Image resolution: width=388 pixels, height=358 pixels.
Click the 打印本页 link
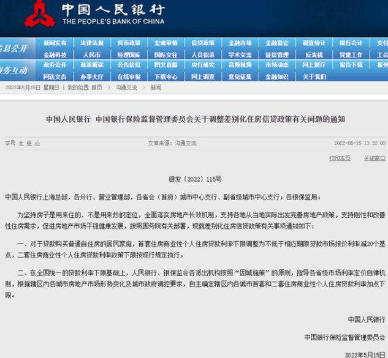tap(340, 158)
